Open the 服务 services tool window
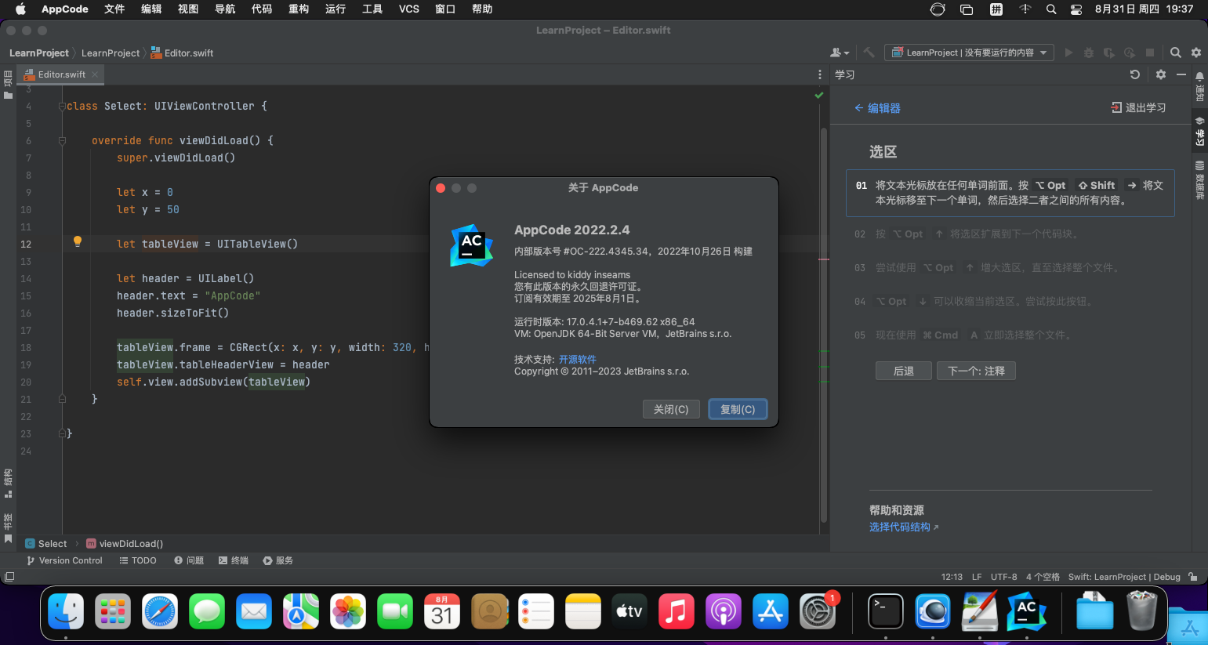 point(278,560)
